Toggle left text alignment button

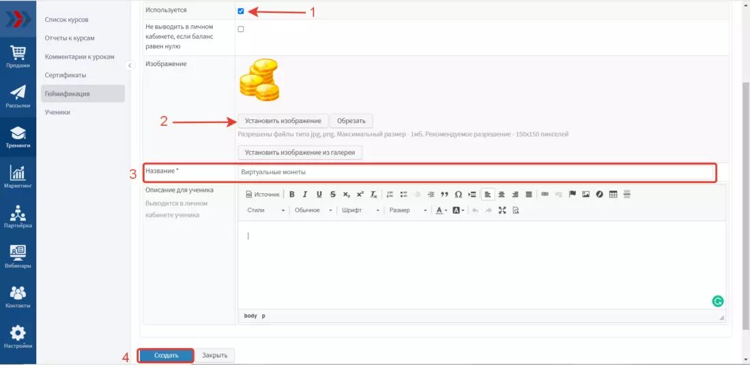point(487,195)
